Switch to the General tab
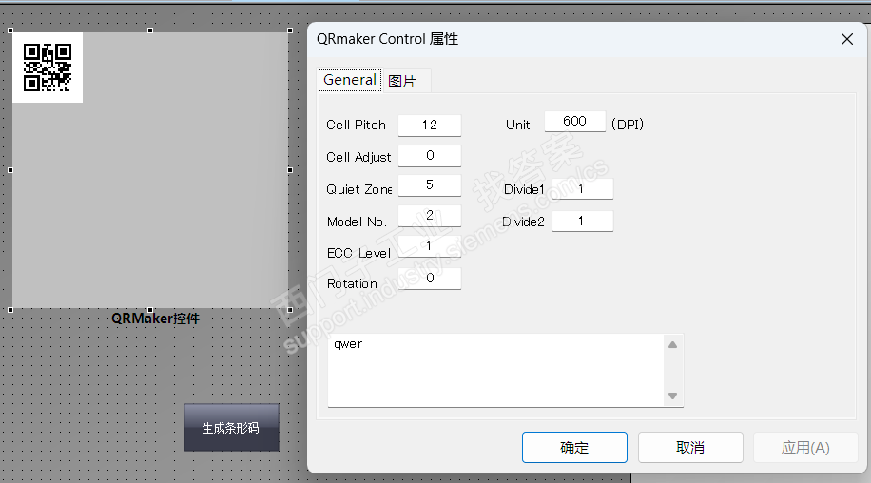Viewport: 871px width, 483px height. click(349, 81)
